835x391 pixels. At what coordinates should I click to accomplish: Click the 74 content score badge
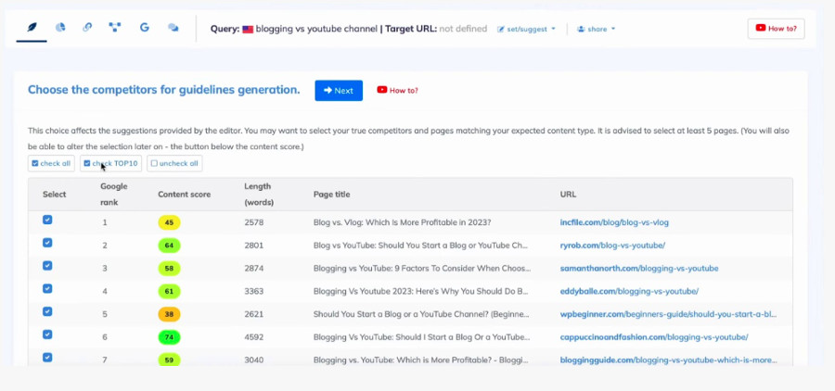coord(169,337)
